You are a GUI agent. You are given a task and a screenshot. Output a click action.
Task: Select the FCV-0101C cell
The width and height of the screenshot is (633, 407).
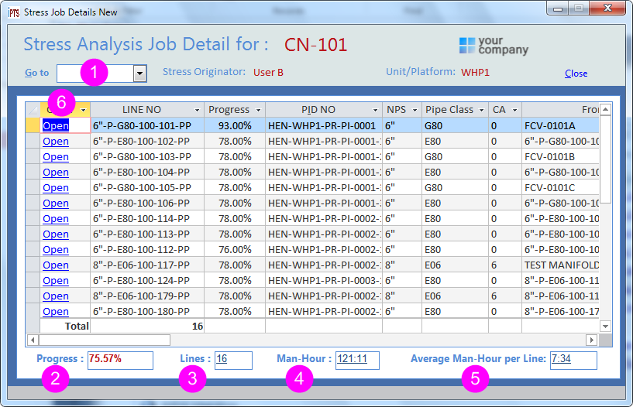(x=560, y=188)
